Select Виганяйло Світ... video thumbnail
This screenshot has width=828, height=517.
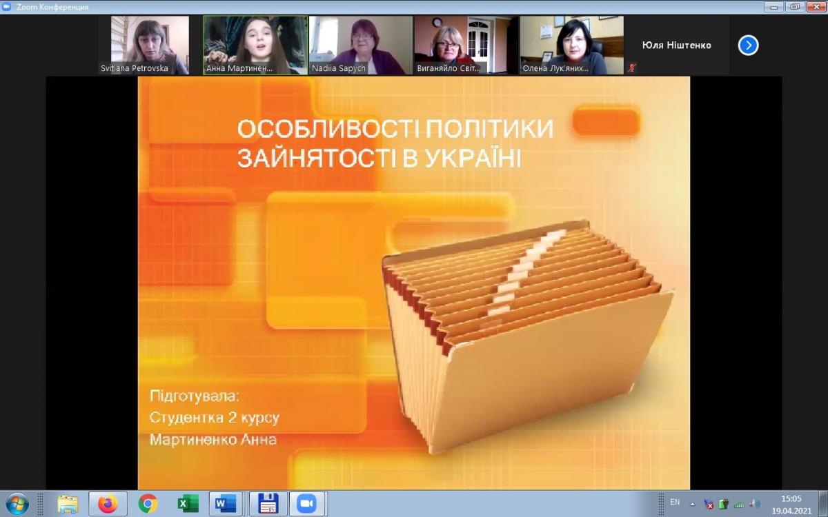click(x=466, y=45)
